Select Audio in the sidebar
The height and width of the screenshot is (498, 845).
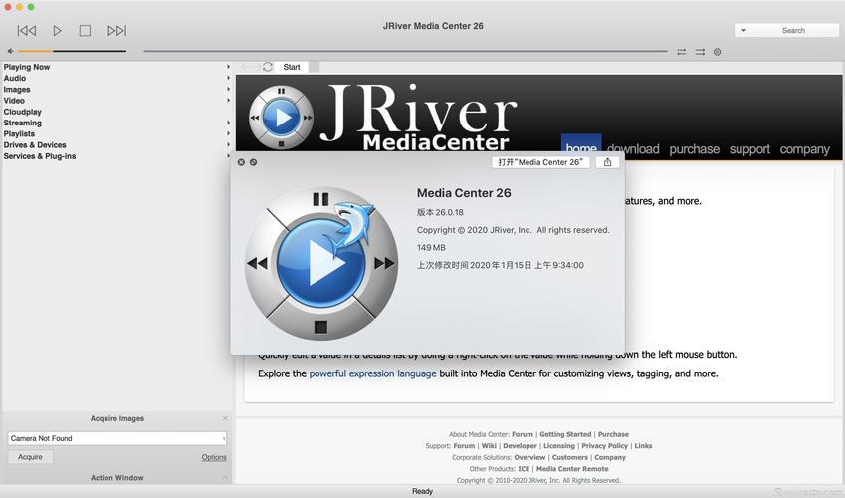(15, 79)
